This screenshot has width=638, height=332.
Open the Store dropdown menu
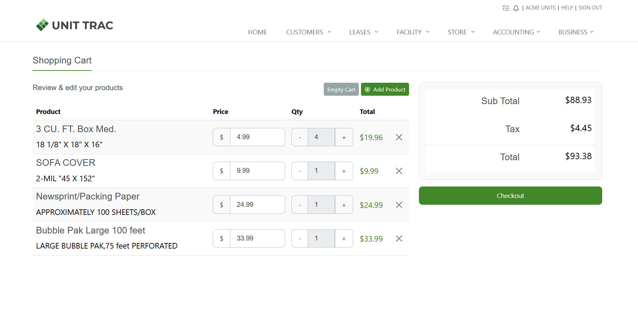[x=461, y=32]
